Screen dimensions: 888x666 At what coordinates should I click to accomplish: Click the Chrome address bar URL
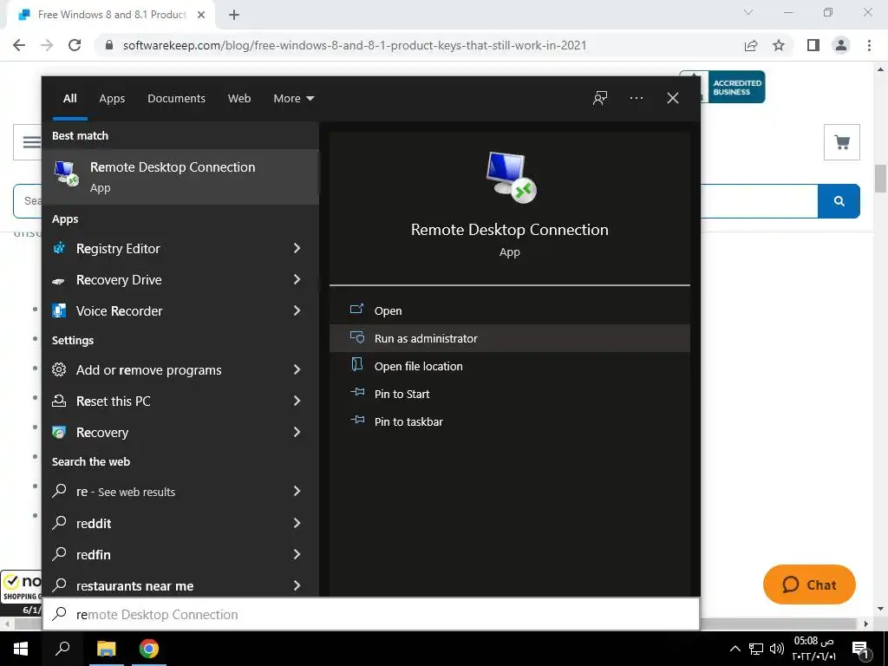[x=355, y=45]
